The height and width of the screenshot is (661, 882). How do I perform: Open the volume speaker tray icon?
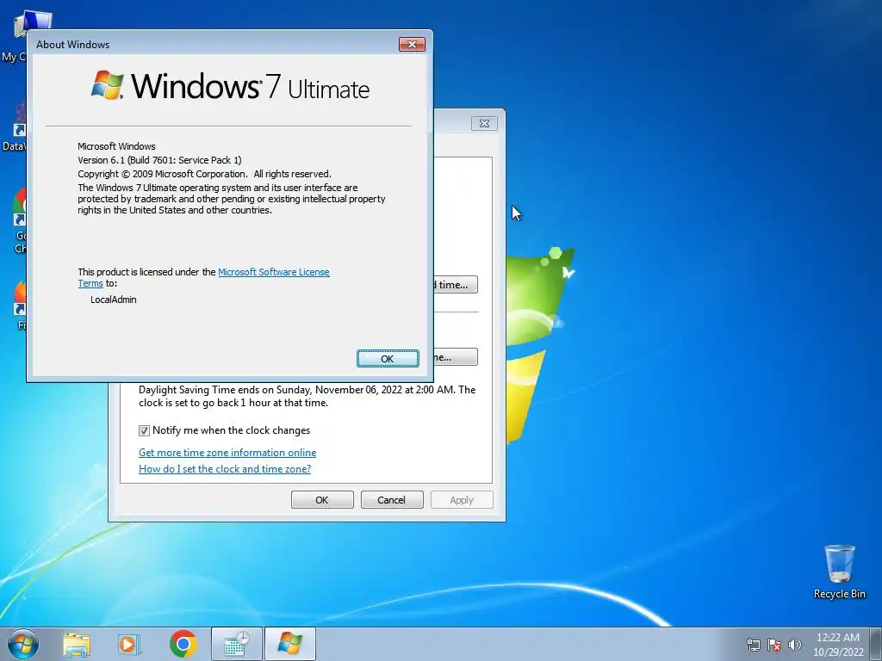(794, 645)
